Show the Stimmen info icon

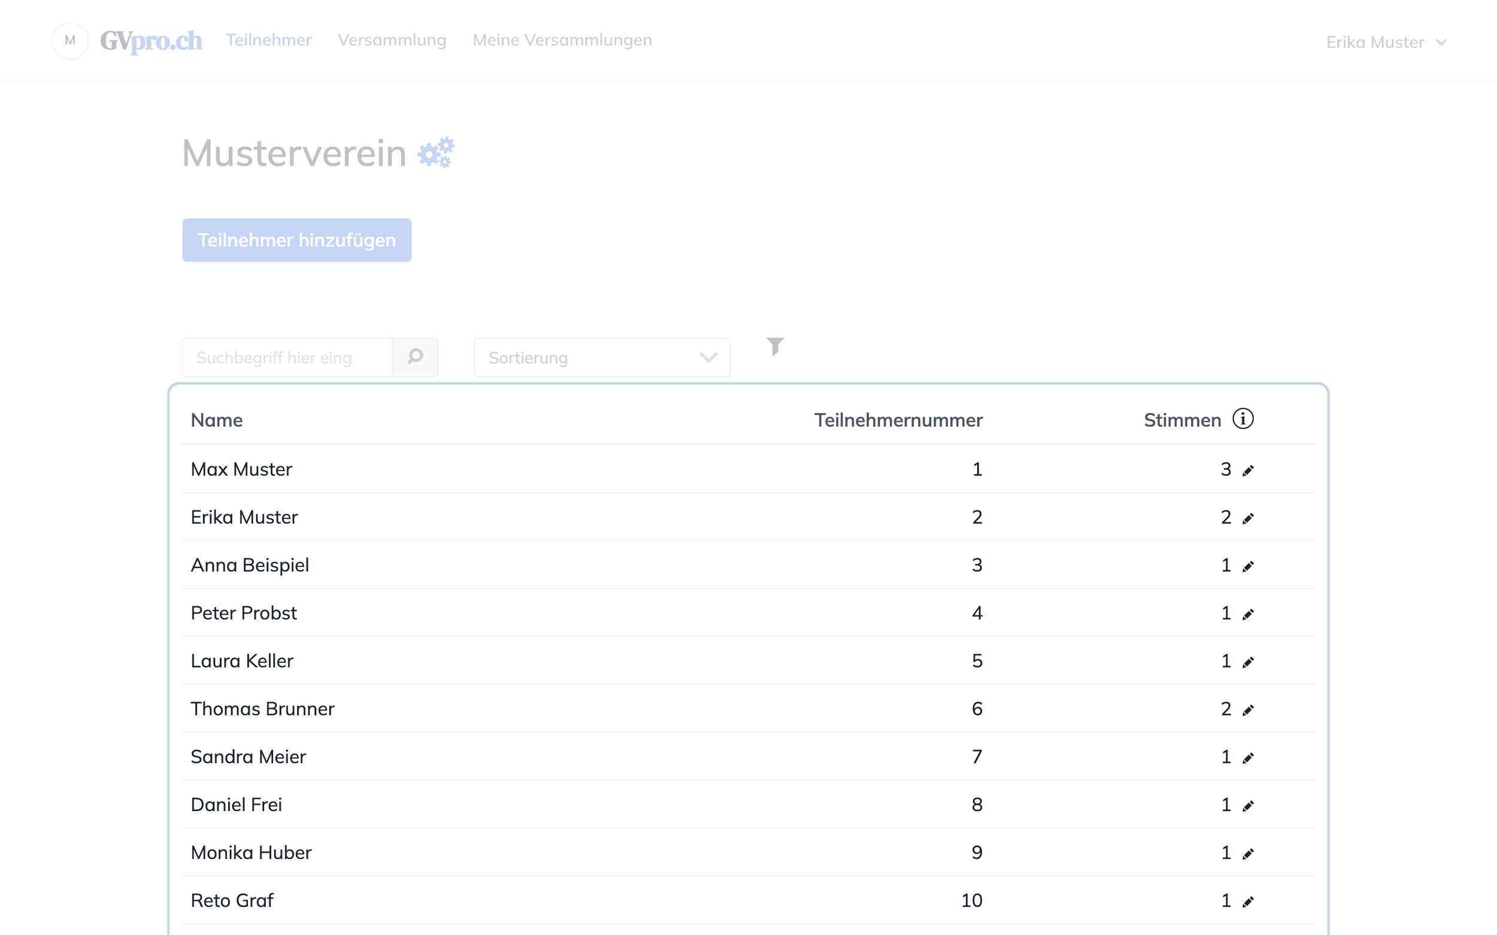[x=1243, y=418]
